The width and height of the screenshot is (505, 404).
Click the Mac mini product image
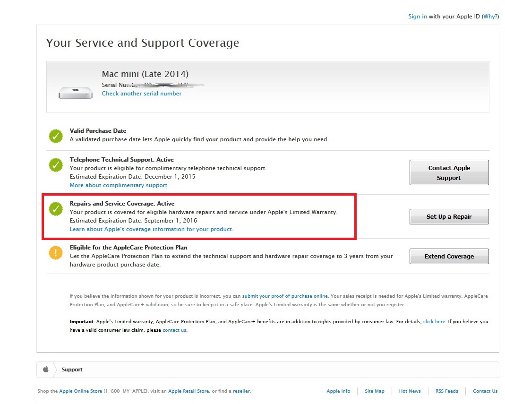[x=76, y=93]
